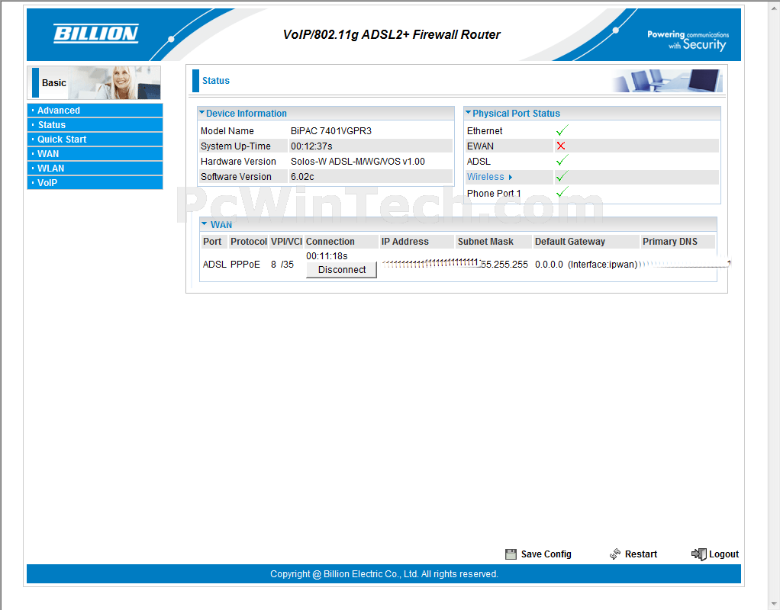Open the Advanced menu
The height and width of the screenshot is (610, 780).
(x=95, y=111)
